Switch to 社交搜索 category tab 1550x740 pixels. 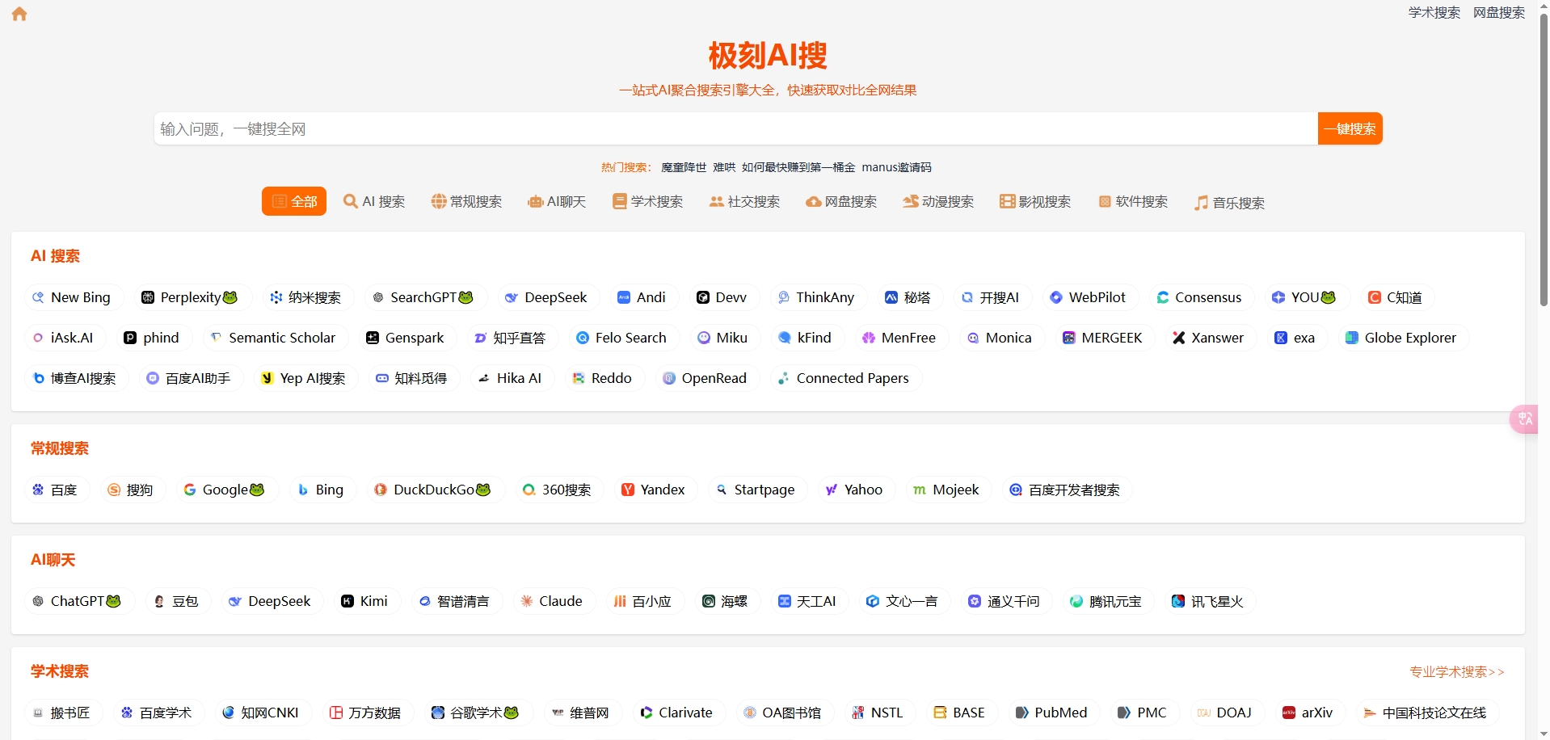point(744,201)
